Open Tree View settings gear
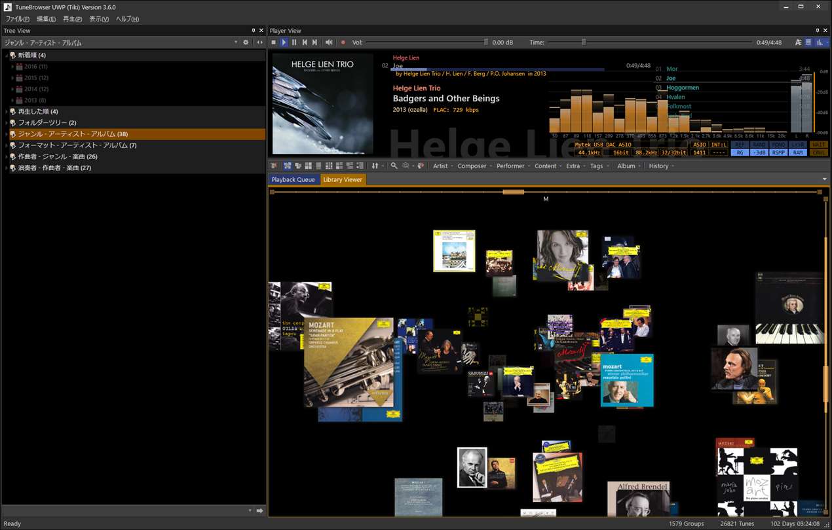Viewport: 832px width, 530px height. tap(246, 43)
